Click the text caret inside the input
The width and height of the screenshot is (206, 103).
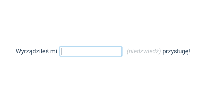tap(62, 51)
